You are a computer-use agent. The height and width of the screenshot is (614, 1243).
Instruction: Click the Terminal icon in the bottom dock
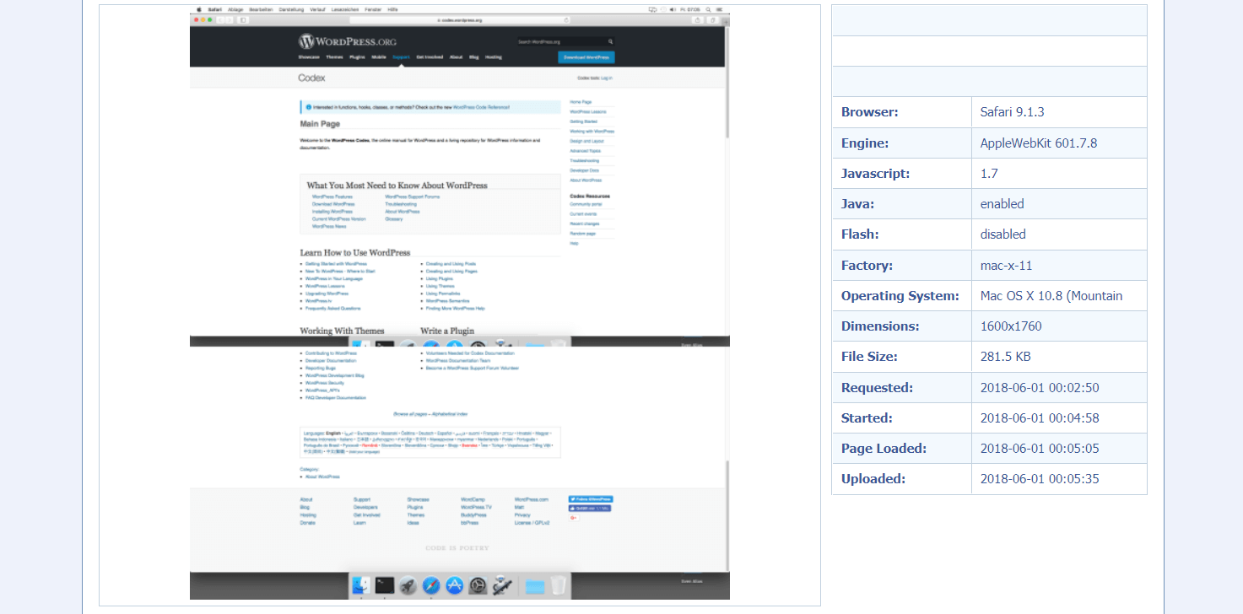pyautogui.click(x=385, y=585)
